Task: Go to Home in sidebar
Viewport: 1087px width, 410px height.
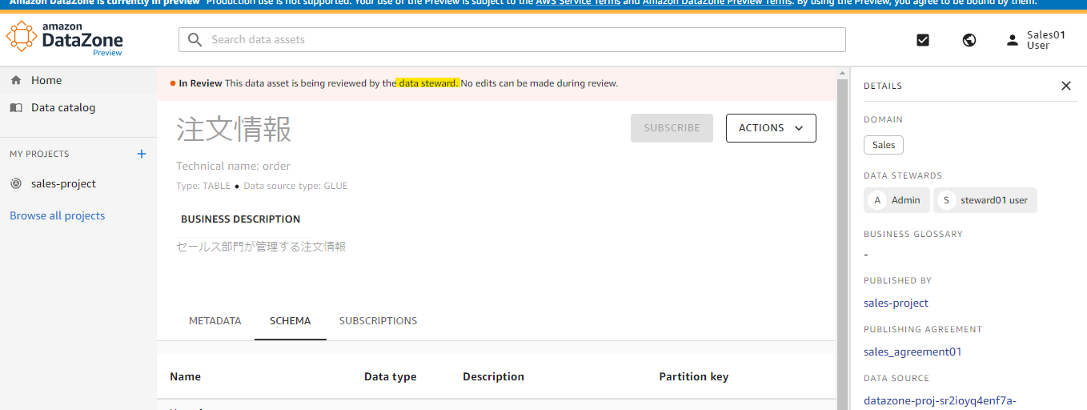Action: (46, 80)
